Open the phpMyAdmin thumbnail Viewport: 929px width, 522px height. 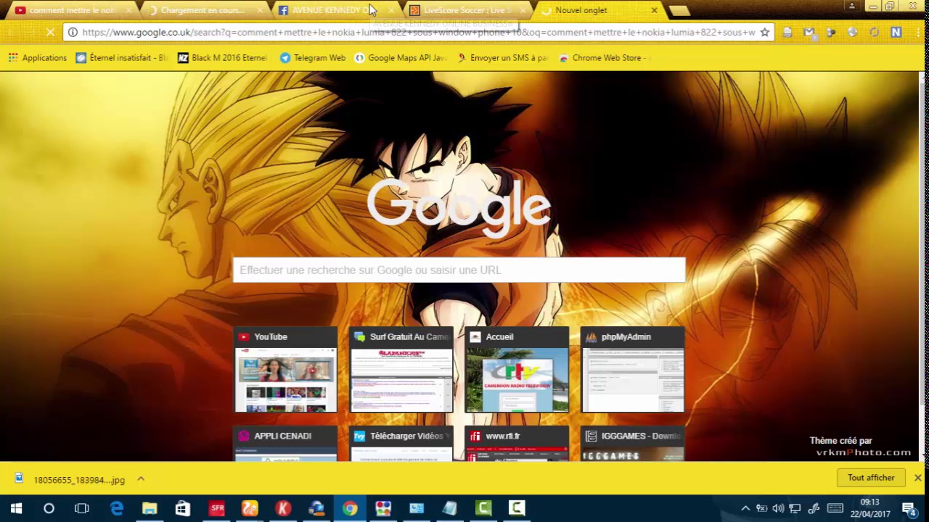633,370
